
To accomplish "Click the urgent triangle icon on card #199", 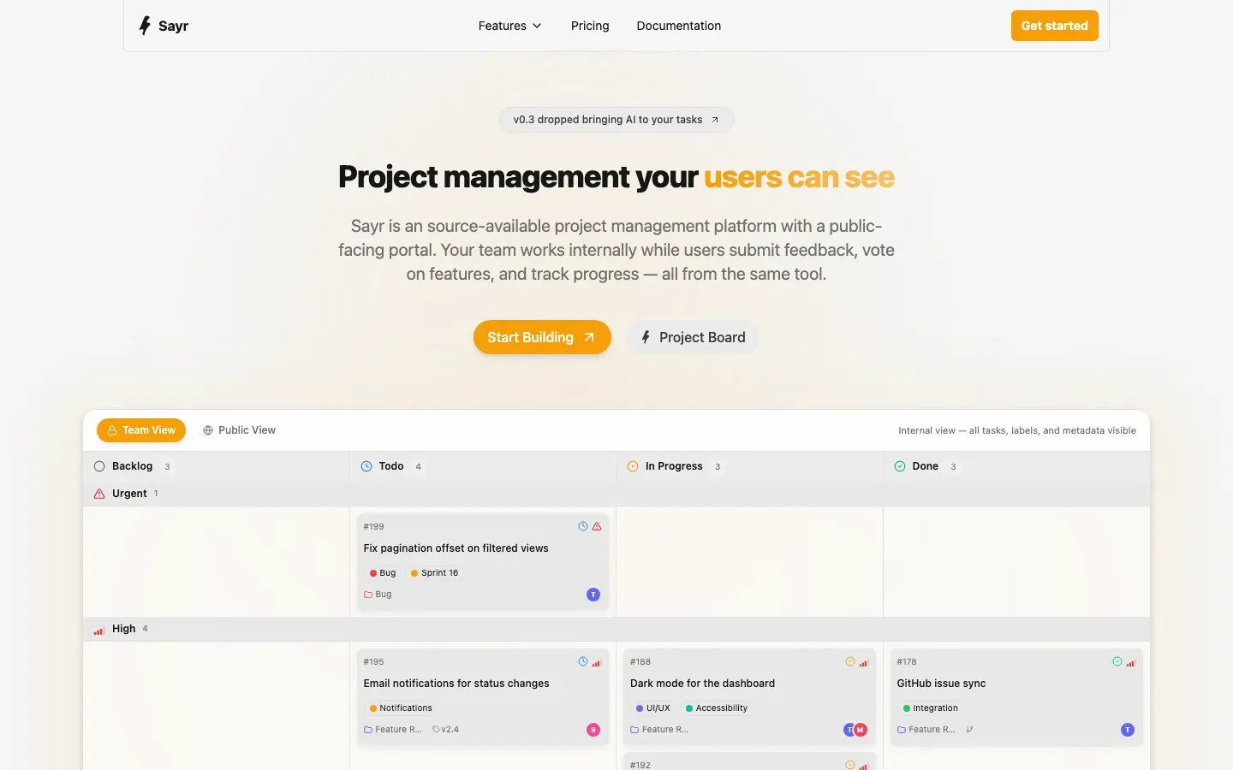I will click(x=597, y=526).
